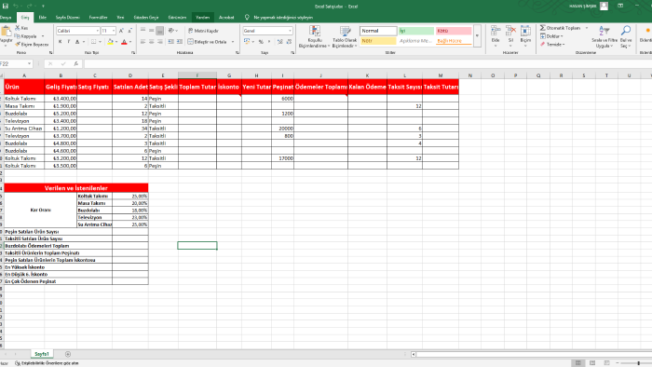Viewport: 652px width, 367px height.
Task: Click the Name Box showing F22
Action: (x=13, y=63)
